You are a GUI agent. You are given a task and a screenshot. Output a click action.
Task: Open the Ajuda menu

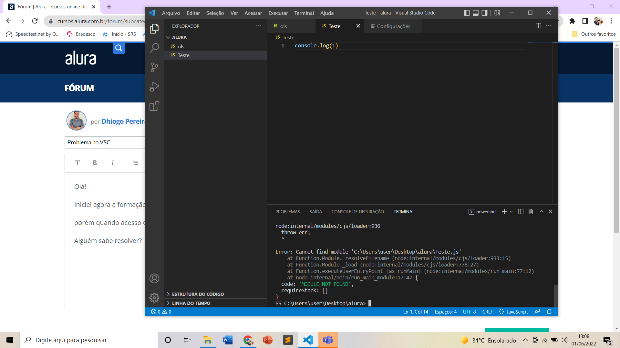tap(327, 13)
